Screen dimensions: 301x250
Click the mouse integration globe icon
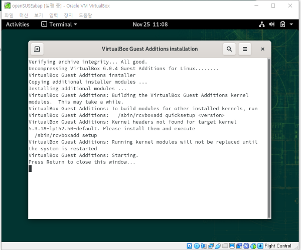253,246
